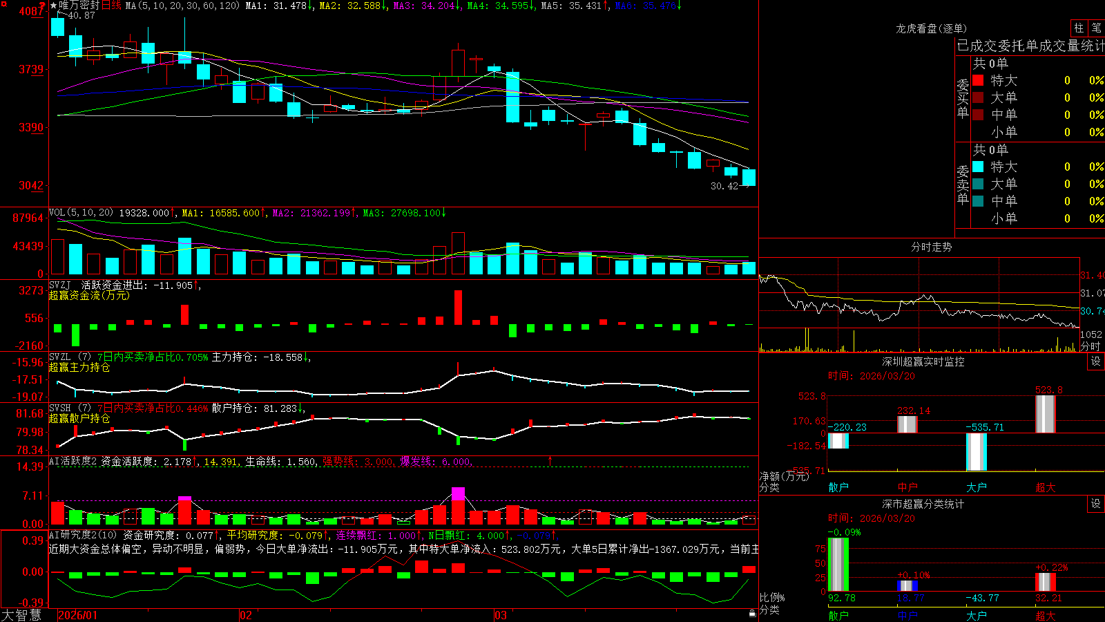Viewport: 1105px width, 622px height.
Task: Click the 大智慧 logo at bottom left
Action: [x=21, y=615]
